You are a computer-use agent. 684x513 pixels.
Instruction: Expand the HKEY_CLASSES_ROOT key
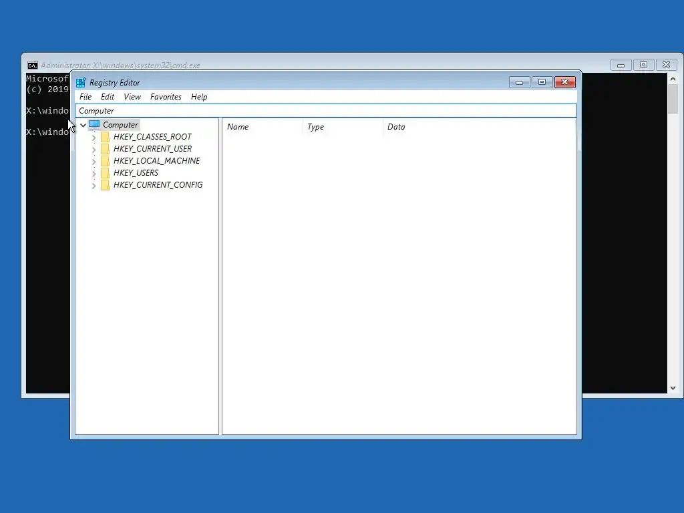94,138
